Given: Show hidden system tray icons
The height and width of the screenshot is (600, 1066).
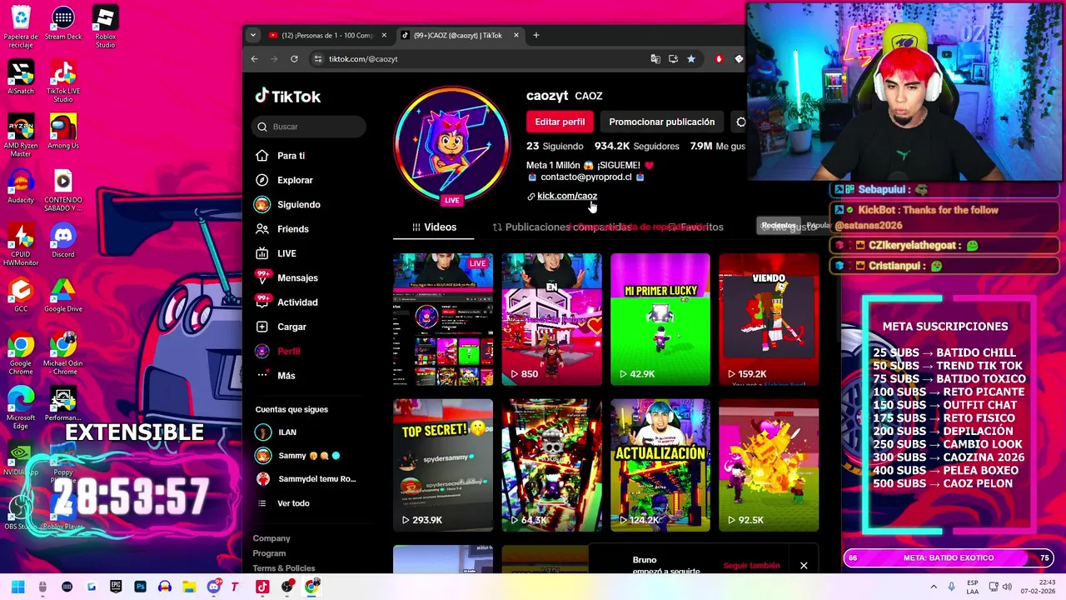Looking at the screenshot, I should (x=934, y=587).
